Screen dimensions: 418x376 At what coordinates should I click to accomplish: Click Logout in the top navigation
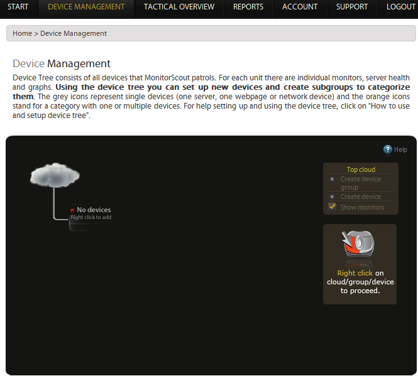coord(401,7)
